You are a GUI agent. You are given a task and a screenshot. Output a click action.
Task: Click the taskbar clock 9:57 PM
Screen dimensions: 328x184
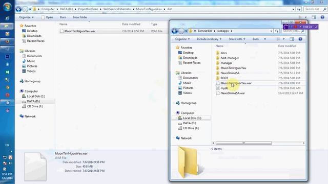(7, 174)
